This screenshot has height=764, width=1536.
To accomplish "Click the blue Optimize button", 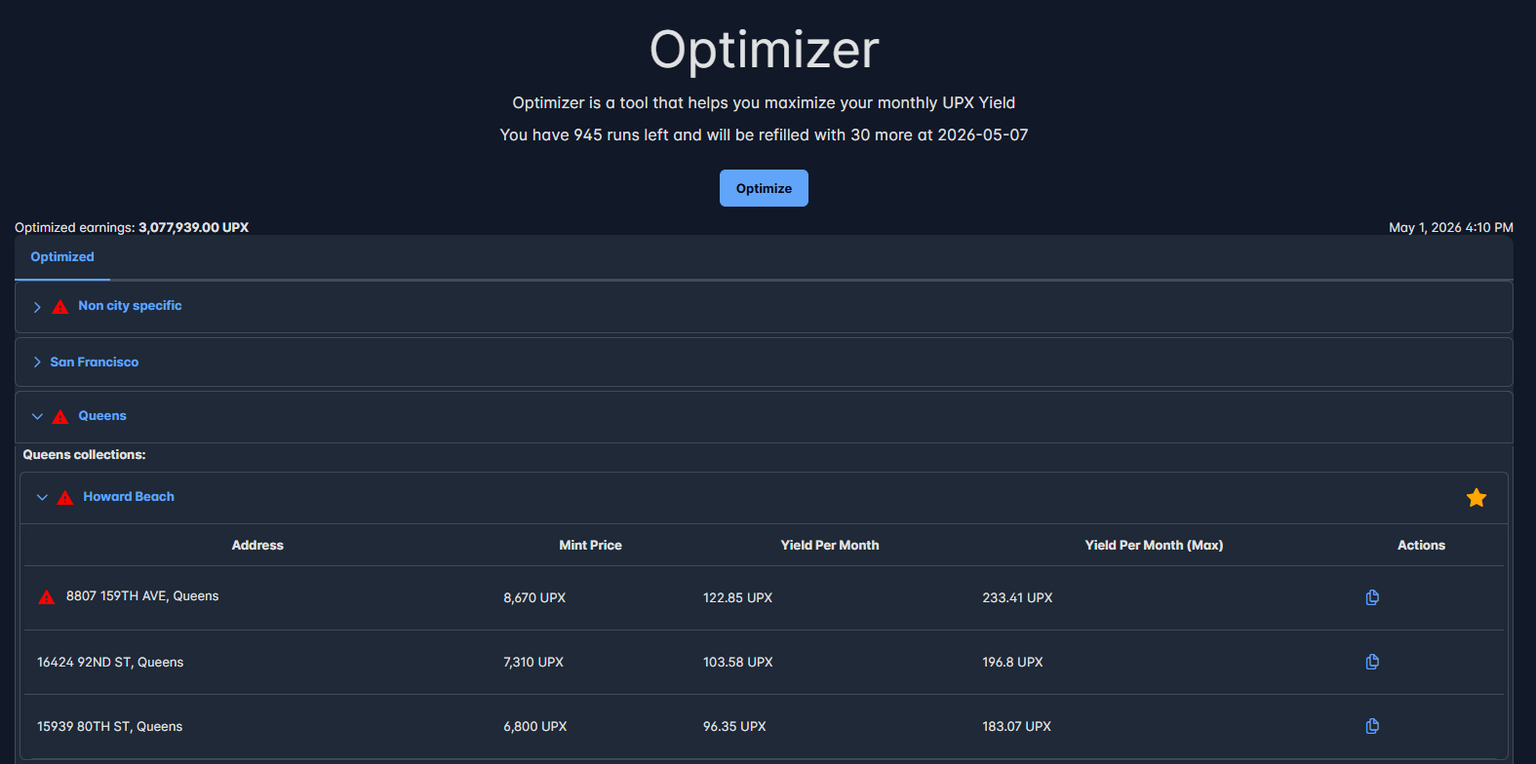I will (x=764, y=188).
